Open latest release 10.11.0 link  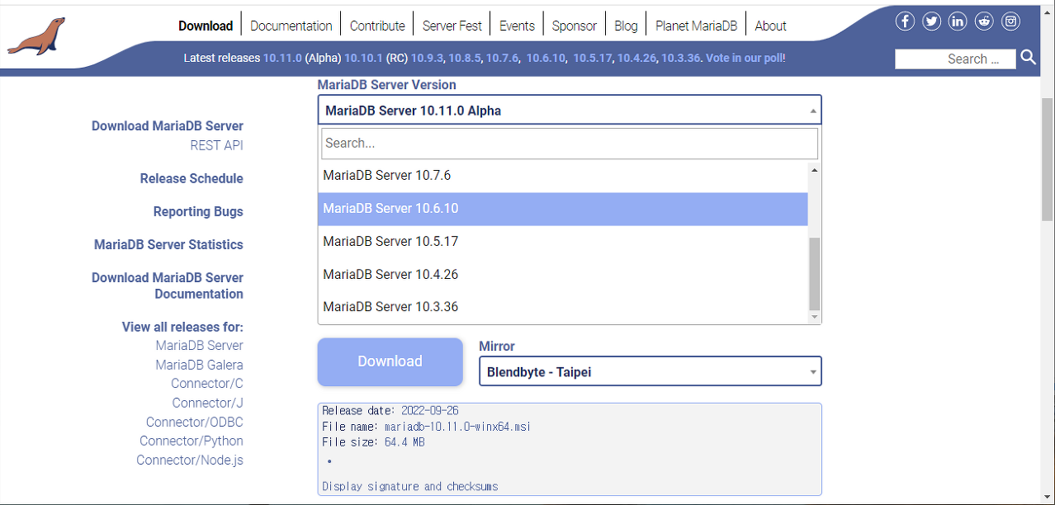(282, 58)
